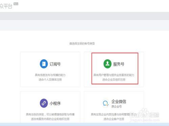Click the 原企业号 subtitle
Screen dimensions: 169x126
117,107
